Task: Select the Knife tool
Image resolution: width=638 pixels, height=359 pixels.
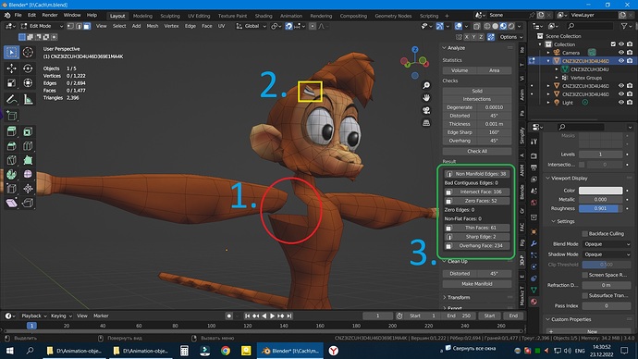Action: pos(11,160)
